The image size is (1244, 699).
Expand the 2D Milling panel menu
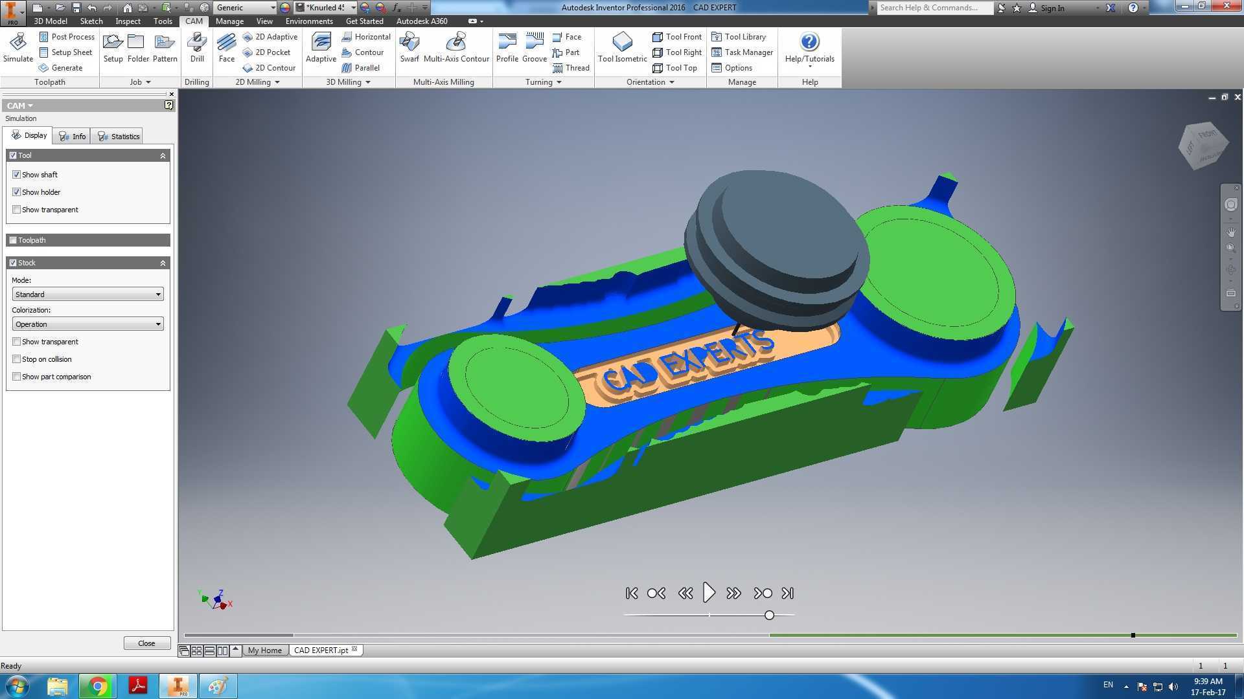pyautogui.click(x=257, y=82)
